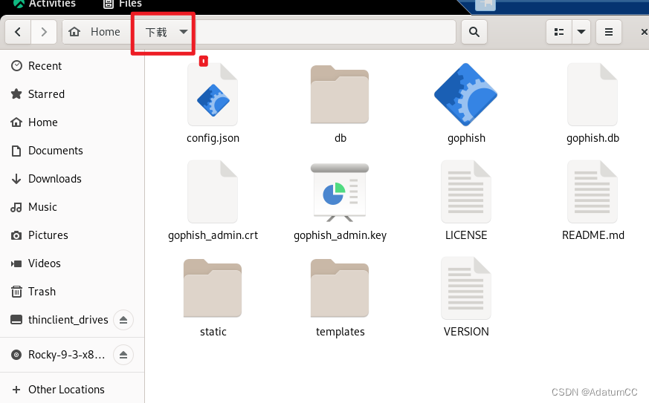Select the gophish_admin.crt file icon

pos(213,191)
